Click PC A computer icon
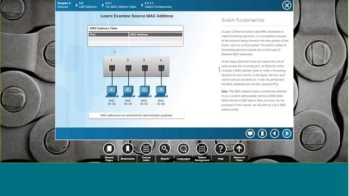Viewport: 349px width, 196px height. point(111,91)
